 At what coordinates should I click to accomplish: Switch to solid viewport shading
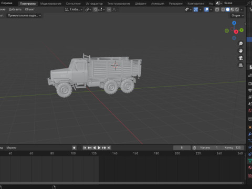click(x=228, y=9)
